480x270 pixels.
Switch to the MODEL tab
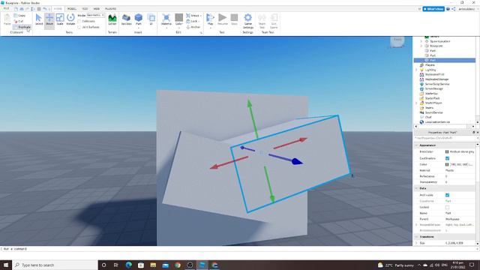point(72,8)
